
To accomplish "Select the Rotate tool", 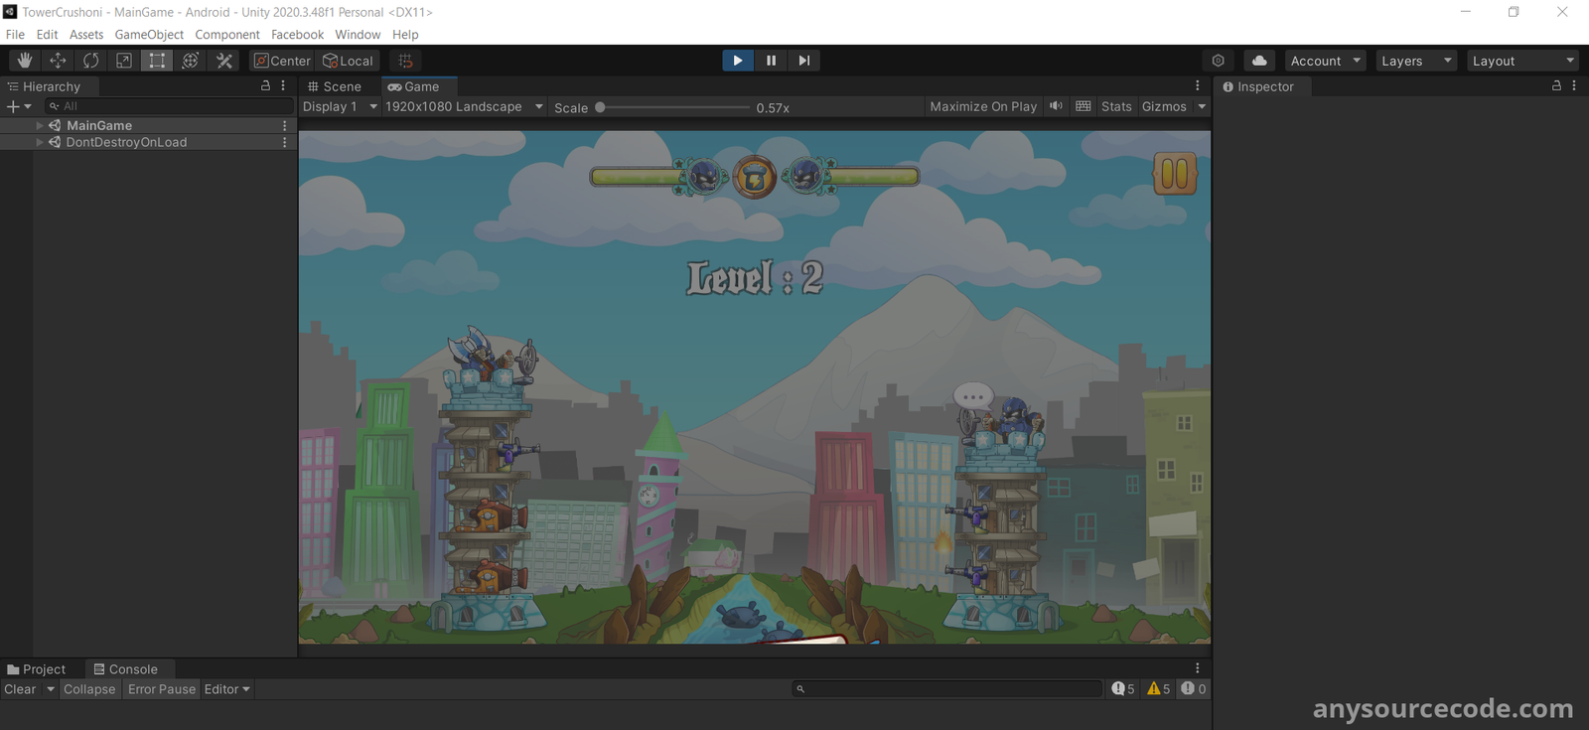I will [90, 61].
